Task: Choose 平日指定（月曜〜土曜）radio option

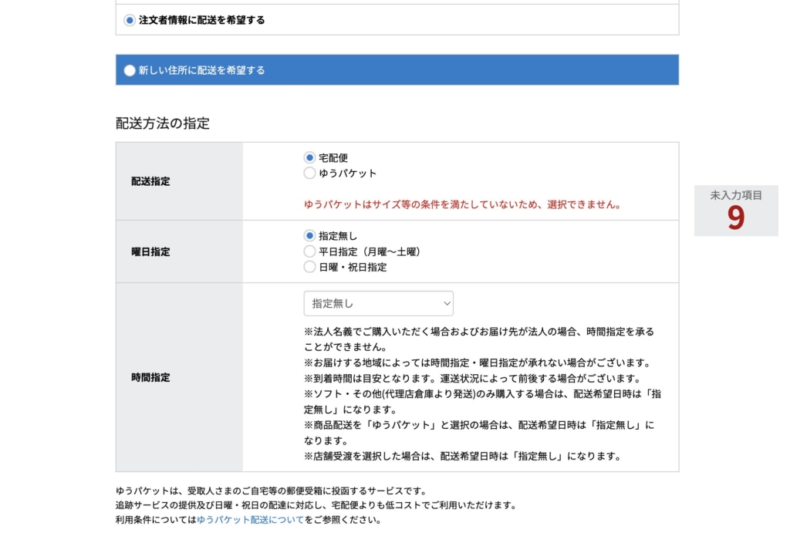Action: point(310,251)
